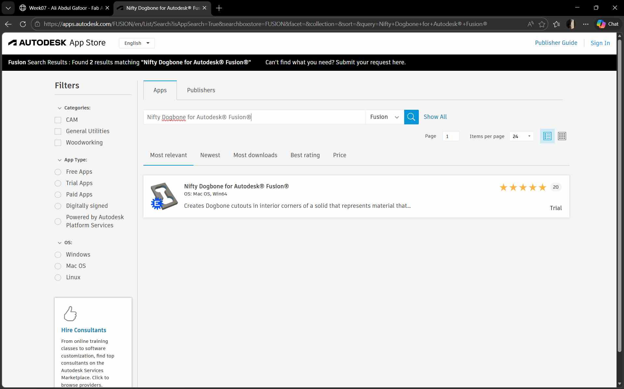Click the search query input field
The height and width of the screenshot is (389, 624).
point(254,117)
